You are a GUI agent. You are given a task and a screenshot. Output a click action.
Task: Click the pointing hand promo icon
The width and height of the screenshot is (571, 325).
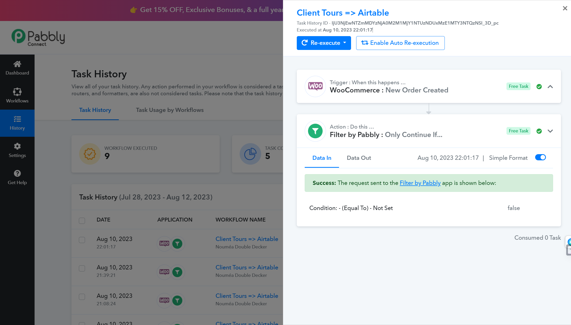point(133,10)
